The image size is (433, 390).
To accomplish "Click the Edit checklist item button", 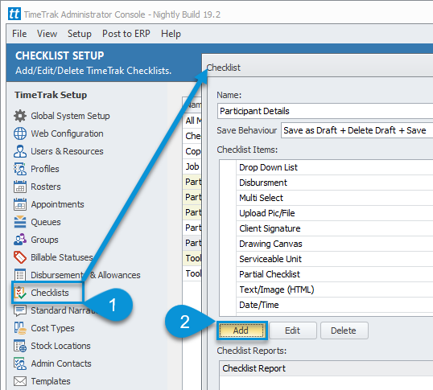I will click(293, 330).
